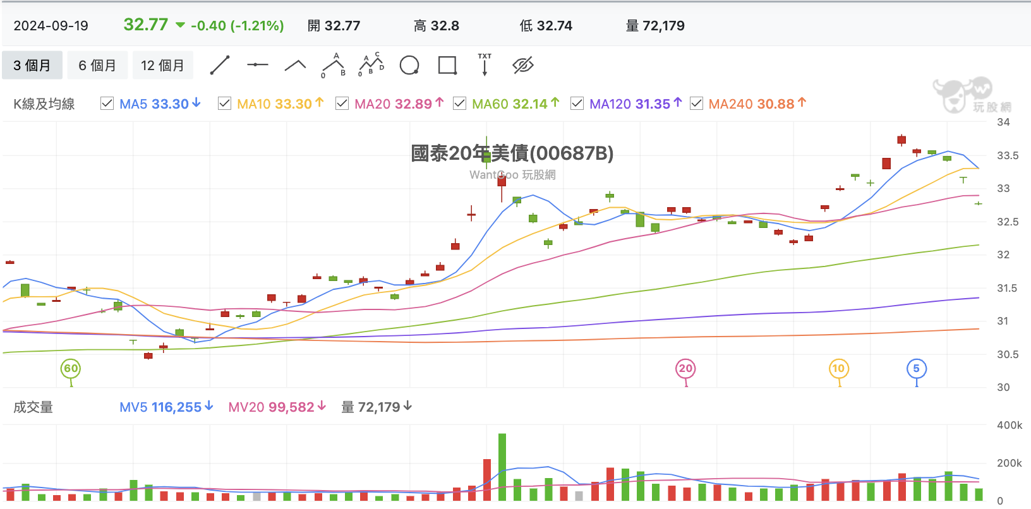1031x509 pixels.
Task: Switch chart range to 3 個月
Action: 32,66
